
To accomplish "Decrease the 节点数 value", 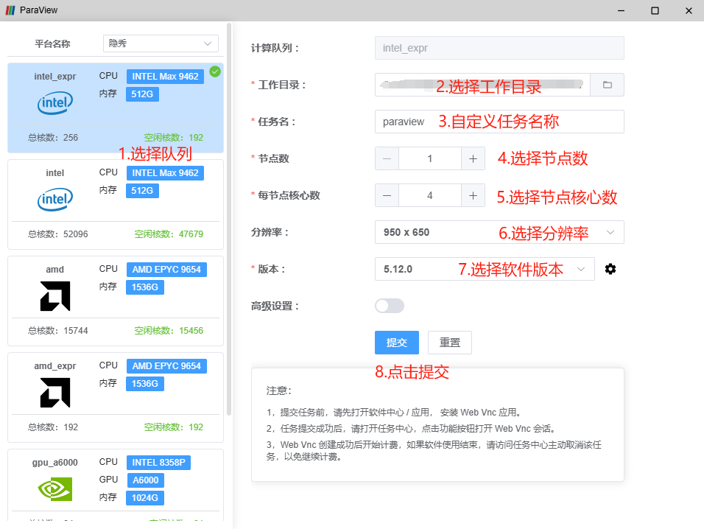I will 387,158.
